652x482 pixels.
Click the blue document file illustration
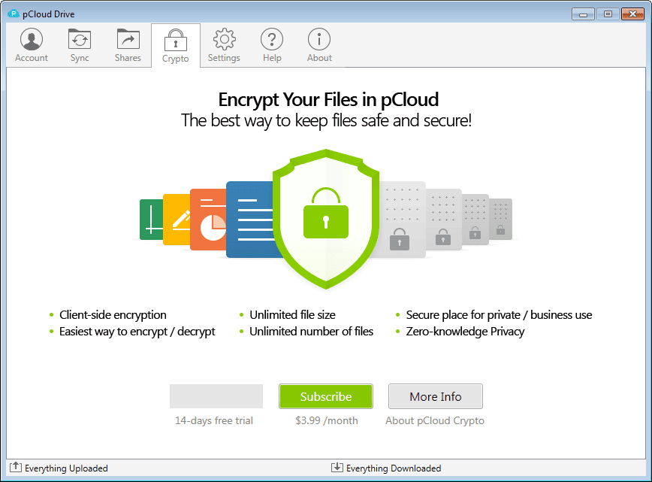point(250,220)
